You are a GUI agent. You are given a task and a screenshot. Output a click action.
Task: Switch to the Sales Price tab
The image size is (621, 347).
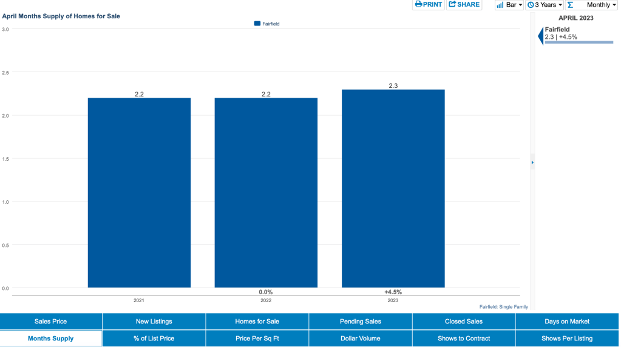51,322
